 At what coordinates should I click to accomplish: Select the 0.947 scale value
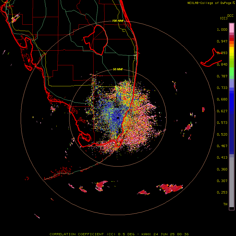(222, 41)
